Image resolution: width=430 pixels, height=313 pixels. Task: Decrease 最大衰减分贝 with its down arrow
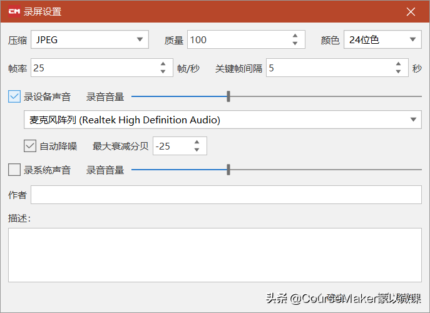point(197,150)
